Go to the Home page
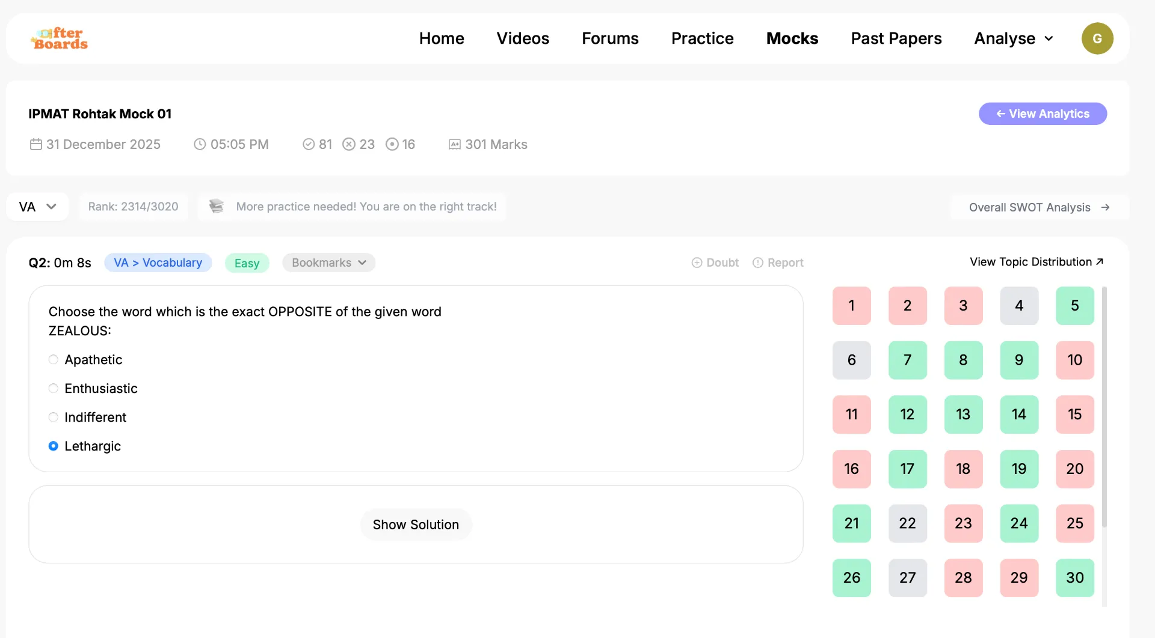 (x=442, y=38)
